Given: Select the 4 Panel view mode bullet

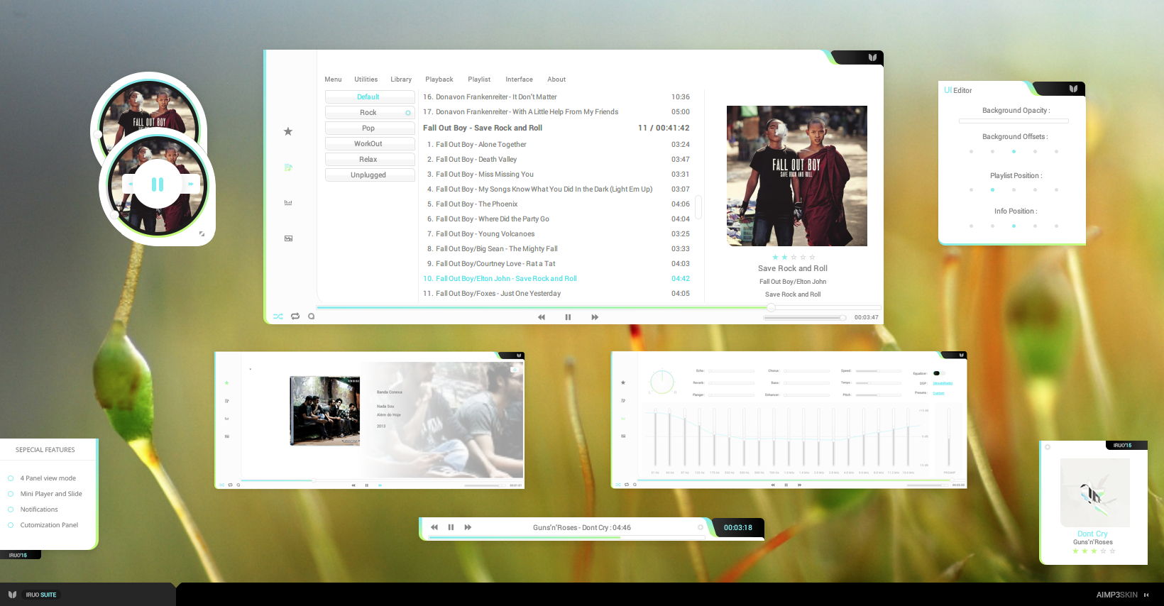Looking at the screenshot, I should (x=11, y=478).
